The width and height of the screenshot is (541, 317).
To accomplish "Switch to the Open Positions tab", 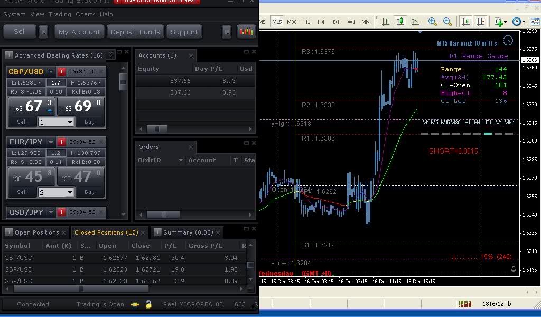I will pos(36,232).
